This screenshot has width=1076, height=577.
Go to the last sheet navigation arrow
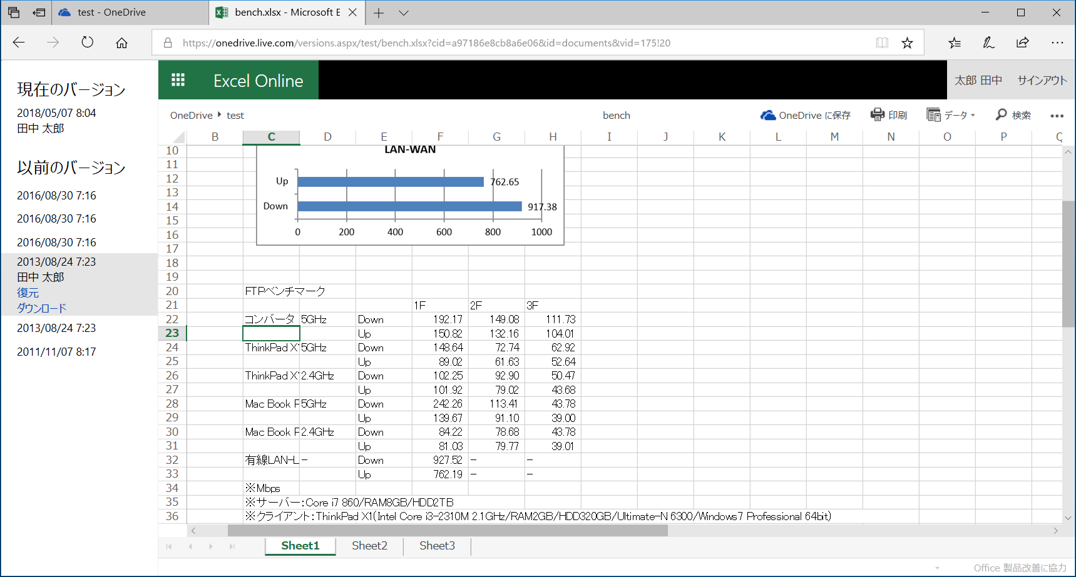[232, 546]
